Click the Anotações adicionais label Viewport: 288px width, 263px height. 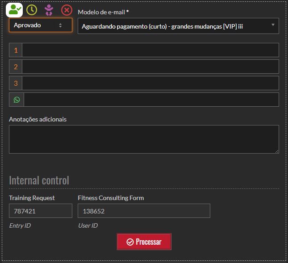(38, 119)
